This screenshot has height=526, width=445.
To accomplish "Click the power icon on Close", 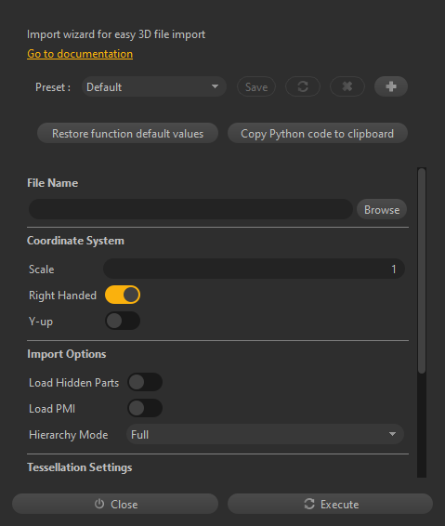I will pos(99,504).
